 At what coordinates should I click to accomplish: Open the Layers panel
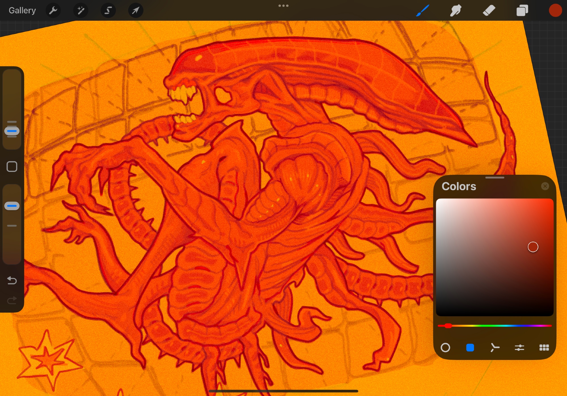(x=522, y=10)
